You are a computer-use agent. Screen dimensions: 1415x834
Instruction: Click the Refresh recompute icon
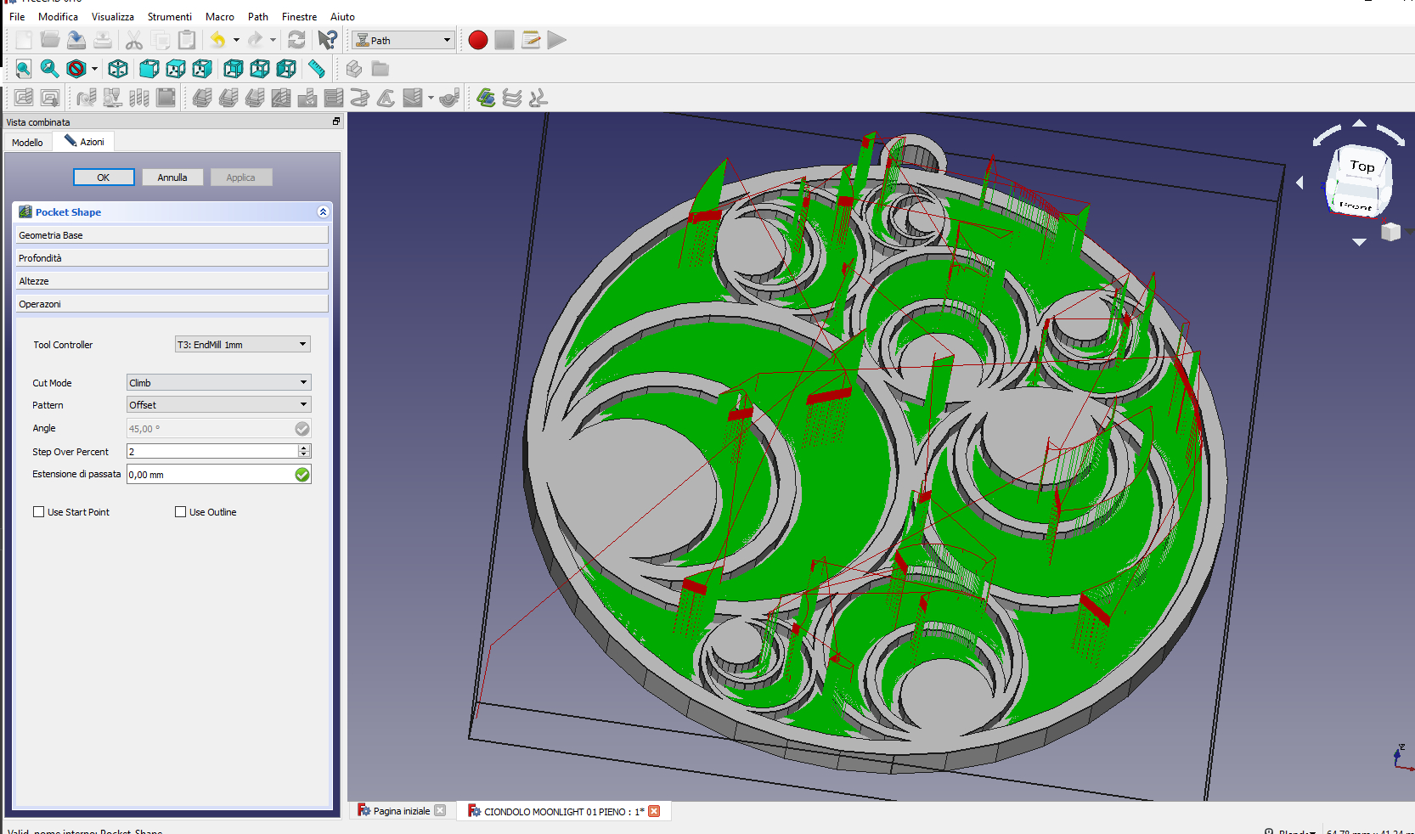[x=296, y=40]
